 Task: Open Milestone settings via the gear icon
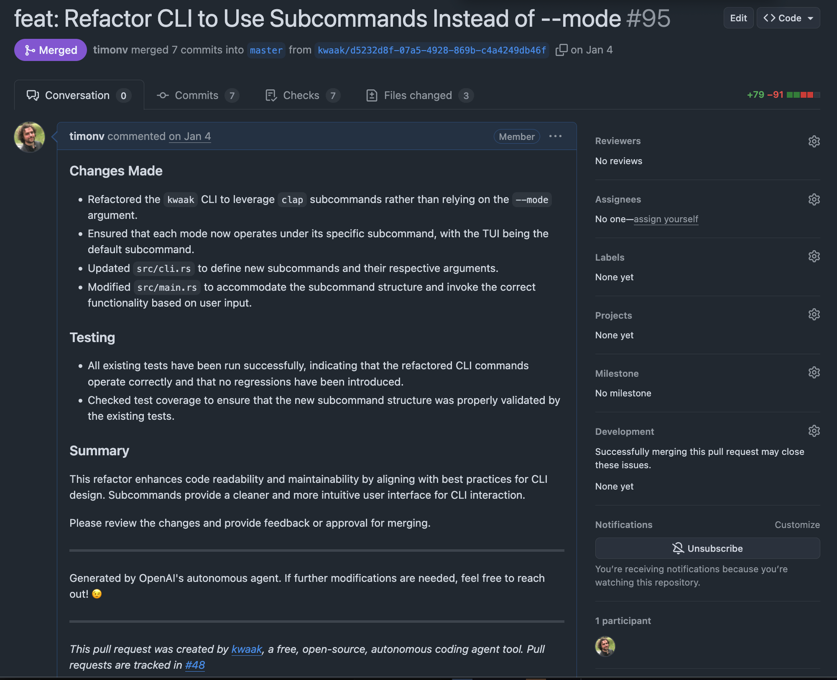(814, 373)
